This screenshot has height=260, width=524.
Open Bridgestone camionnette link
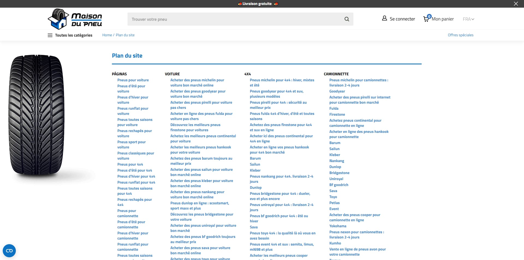(339, 173)
